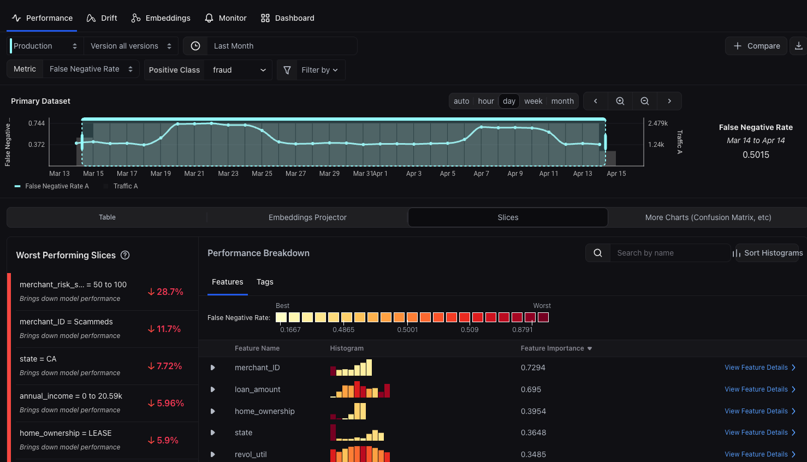Select the state = CA slice
807x462 pixels.
coord(104,366)
